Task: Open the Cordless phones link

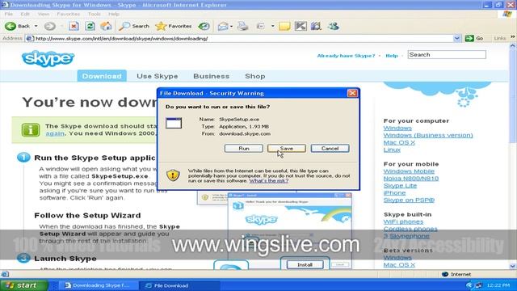Action: (x=410, y=229)
